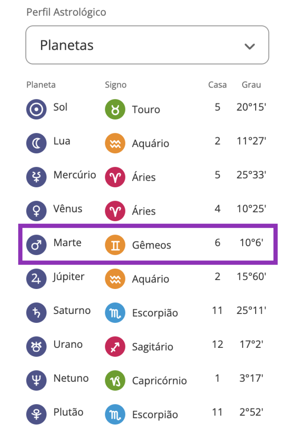
Task: Select the orange Aquário icon beside Lua
Action: (114, 143)
